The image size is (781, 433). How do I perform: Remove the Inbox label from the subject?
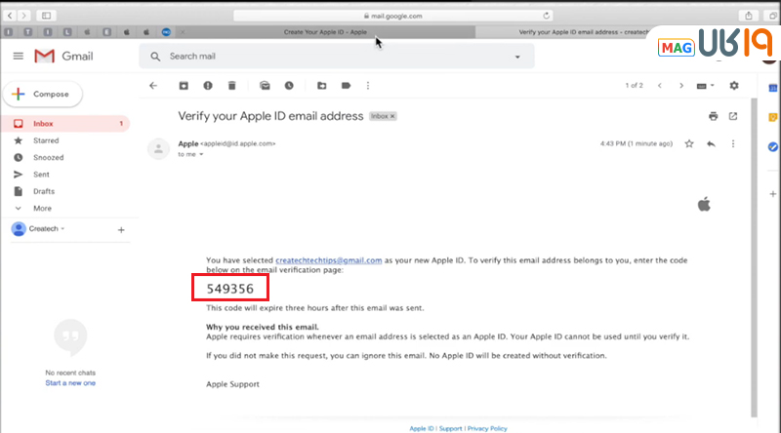tap(393, 116)
